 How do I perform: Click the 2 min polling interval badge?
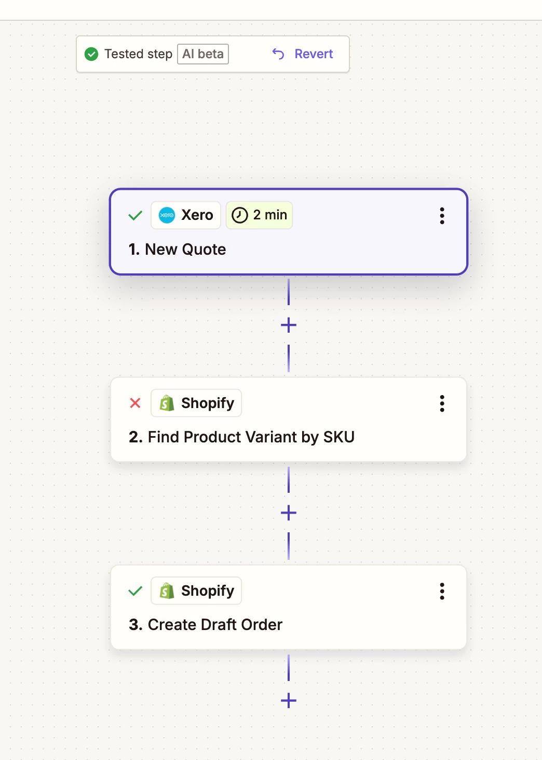pos(259,215)
